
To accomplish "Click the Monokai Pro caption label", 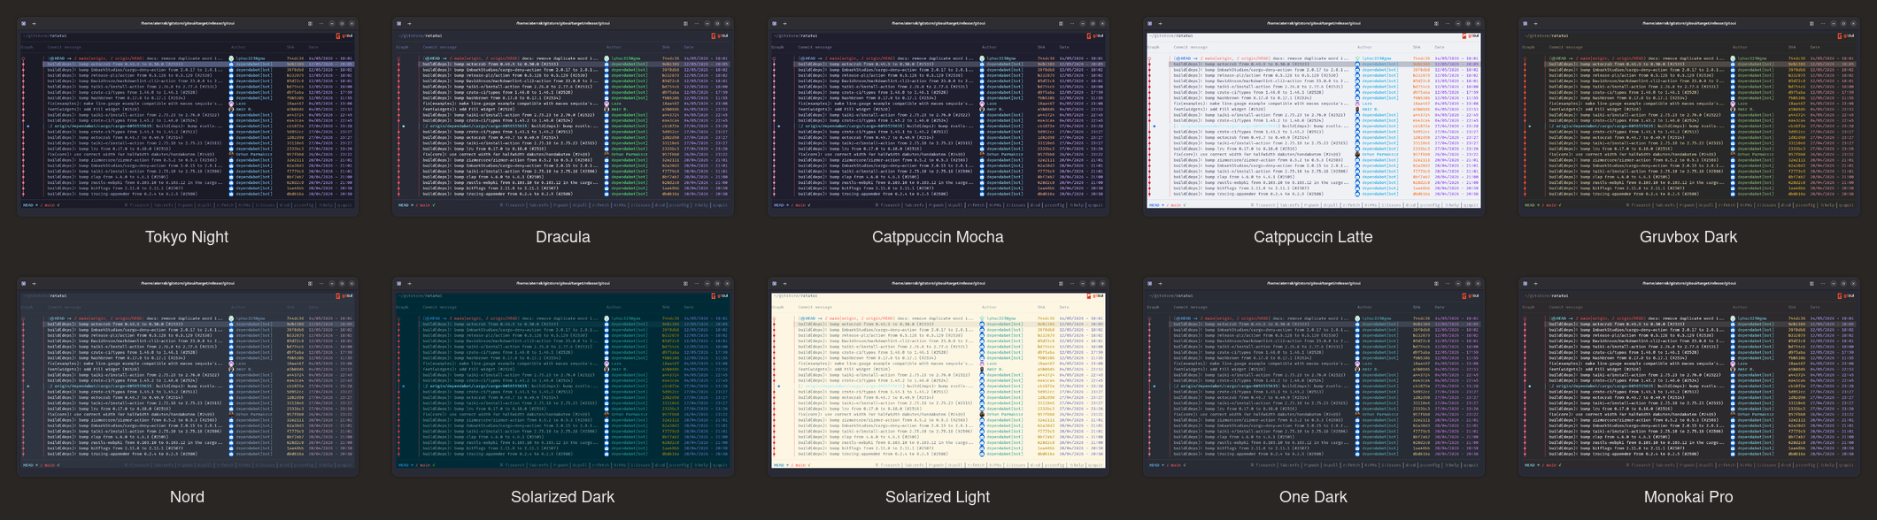I will (1688, 497).
